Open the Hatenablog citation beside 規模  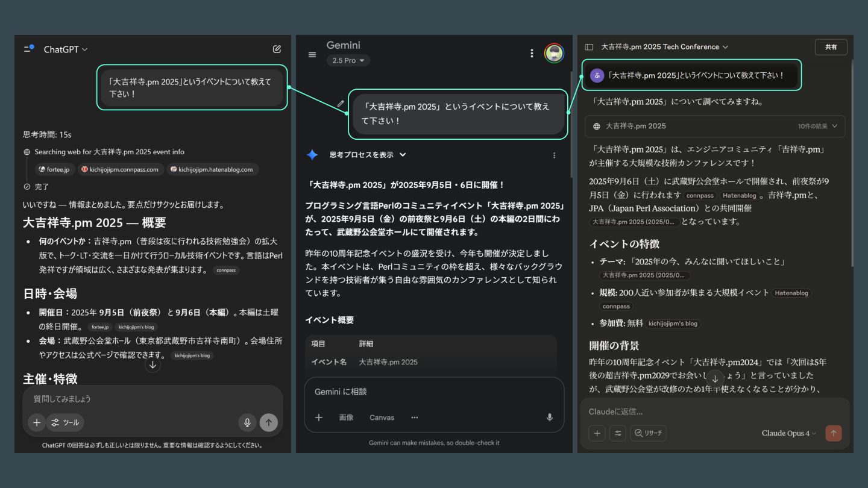coord(791,293)
